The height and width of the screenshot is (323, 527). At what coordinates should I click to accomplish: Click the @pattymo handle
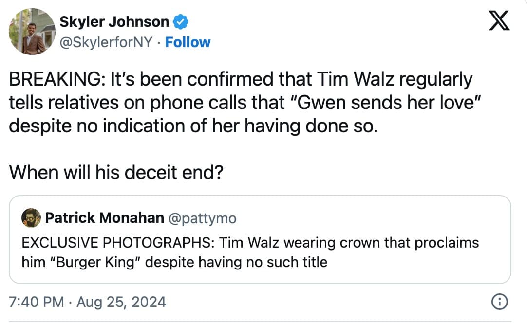tap(204, 218)
